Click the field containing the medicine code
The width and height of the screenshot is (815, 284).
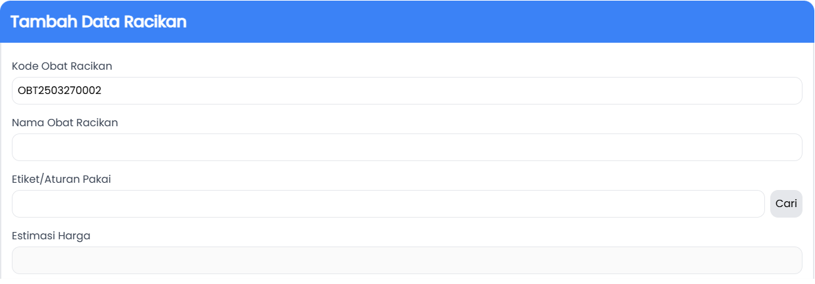407,91
